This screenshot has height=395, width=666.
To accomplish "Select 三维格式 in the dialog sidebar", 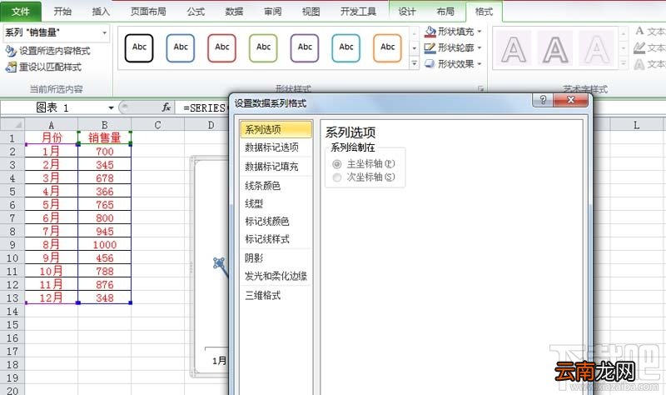I will tap(276, 295).
